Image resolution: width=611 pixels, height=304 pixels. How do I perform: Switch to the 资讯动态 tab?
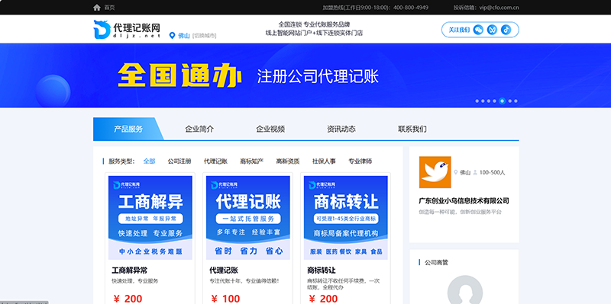341,129
